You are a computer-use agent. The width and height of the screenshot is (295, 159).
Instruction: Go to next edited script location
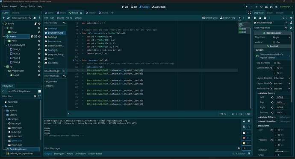click(243, 18)
